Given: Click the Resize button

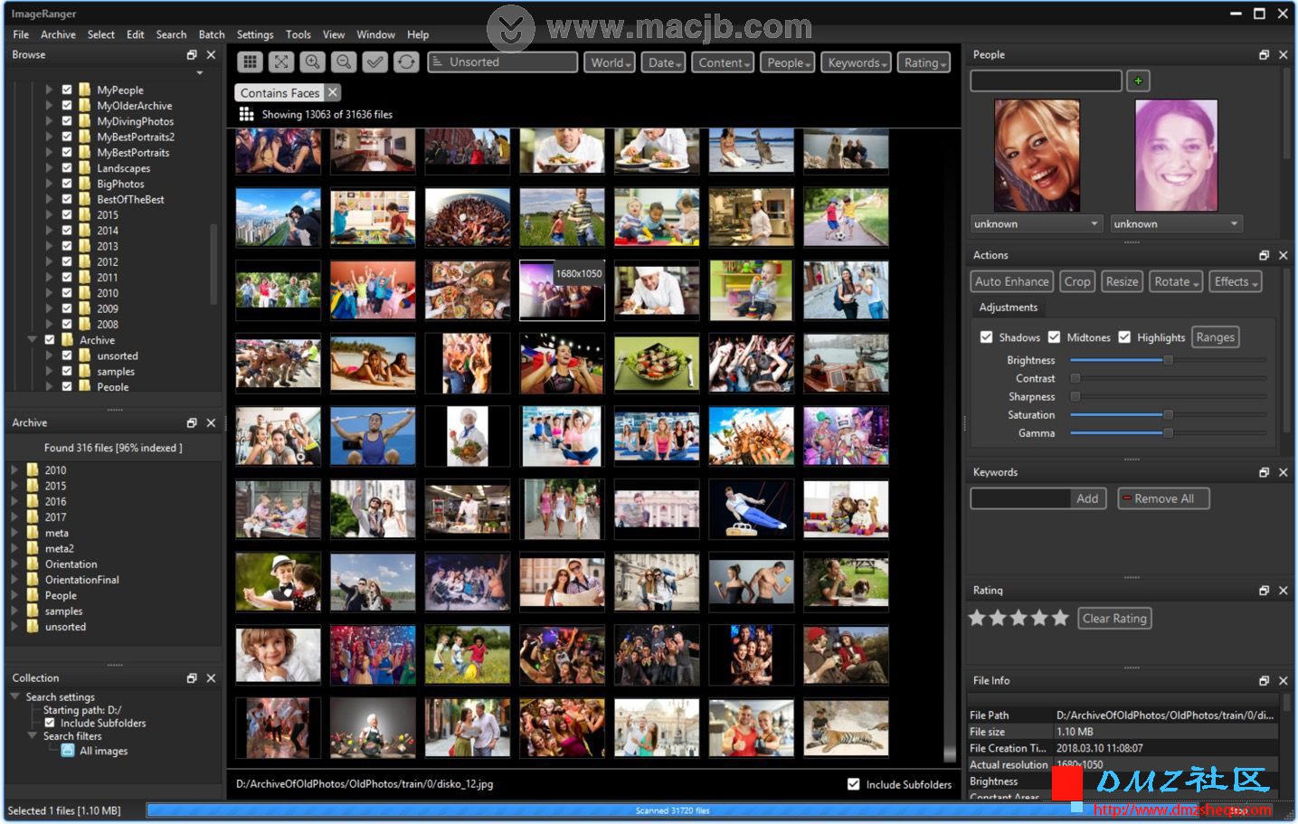Looking at the screenshot, I should click(x=1123, y=281).
